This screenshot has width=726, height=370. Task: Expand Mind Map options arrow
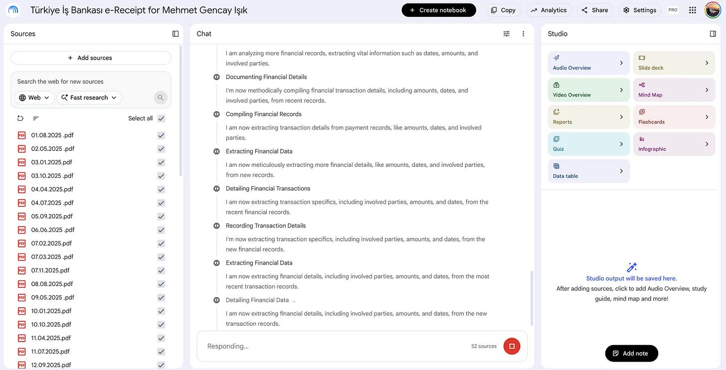pyautogui.click(x=707, y=90)
